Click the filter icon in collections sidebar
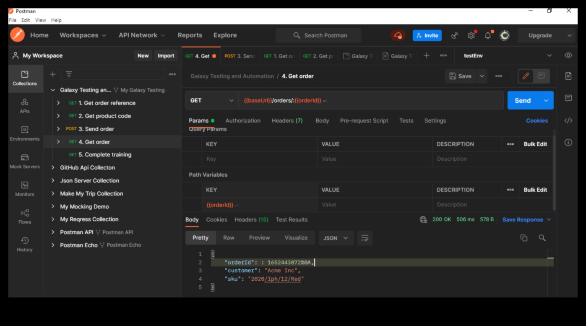 pyautogui.click(x=69, y=74)
